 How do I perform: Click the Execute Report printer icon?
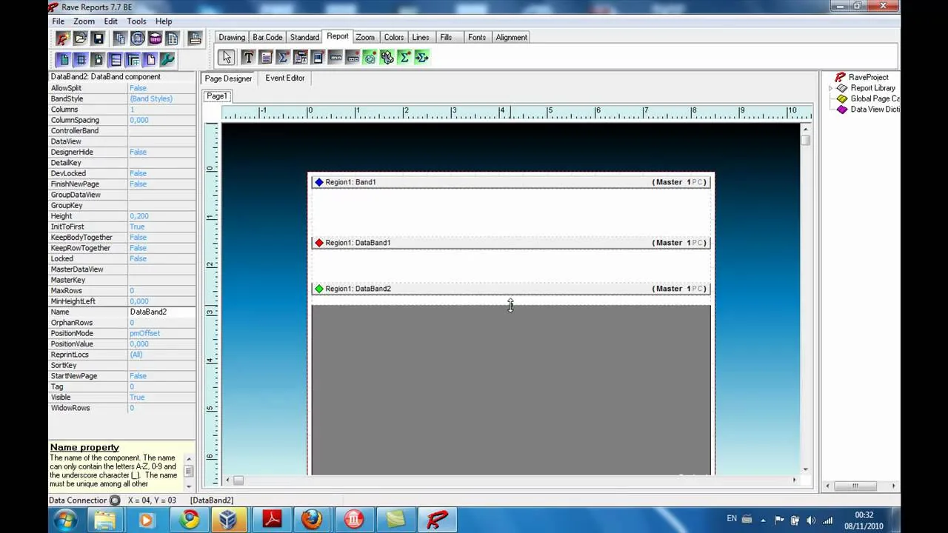[x=195, y=38]
